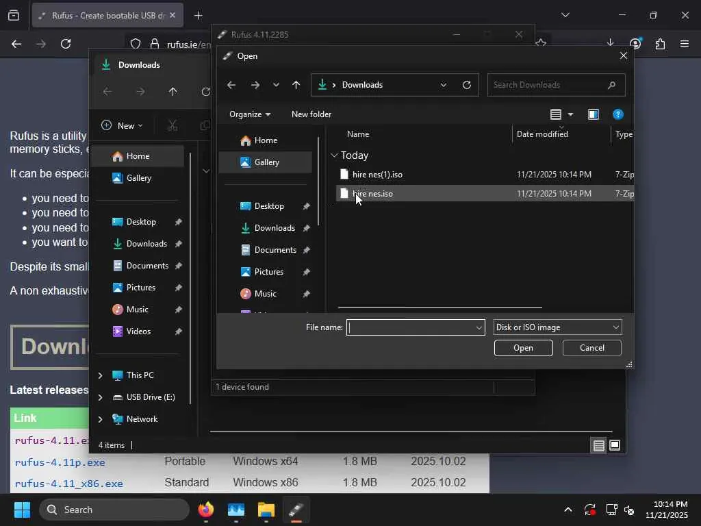Open Desktop in File Explorer sidebar
701x526 pixels.
[141, 222]
